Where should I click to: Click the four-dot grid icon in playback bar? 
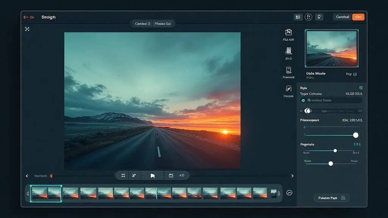(123, 176)
